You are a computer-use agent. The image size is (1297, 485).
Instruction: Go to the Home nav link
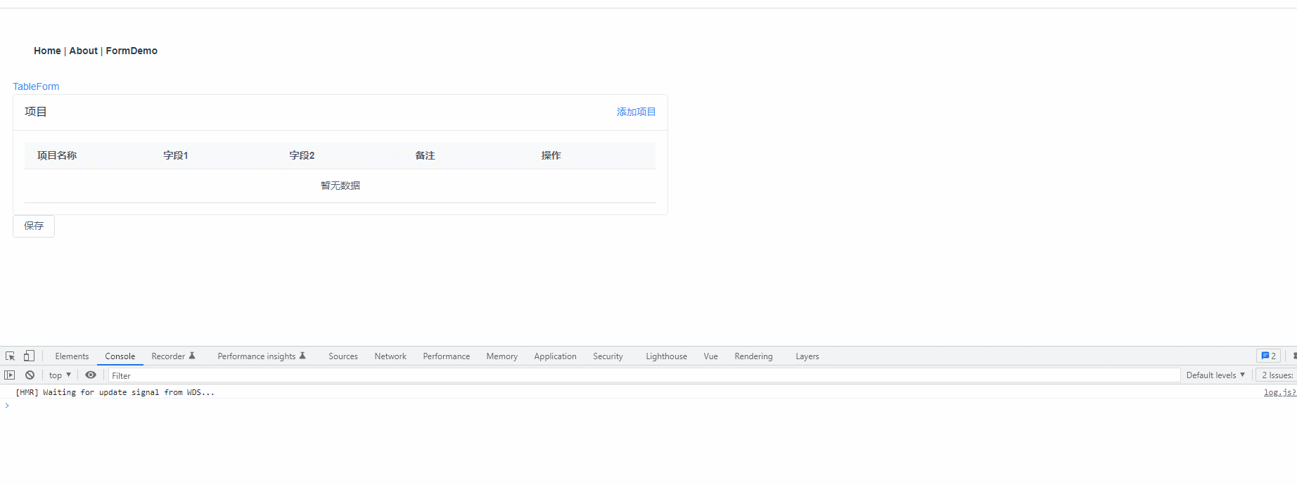click(47, 51)
